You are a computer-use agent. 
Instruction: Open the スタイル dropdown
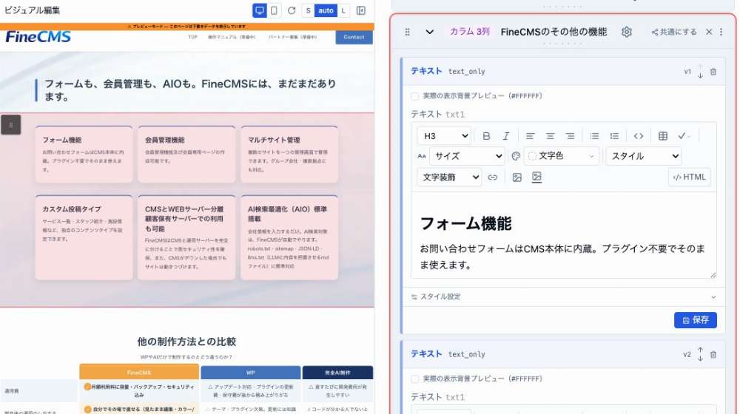coord(644,156)
